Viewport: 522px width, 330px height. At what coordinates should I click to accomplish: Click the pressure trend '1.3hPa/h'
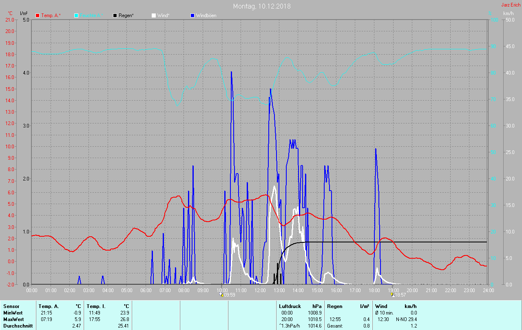[x=290, y=326]
